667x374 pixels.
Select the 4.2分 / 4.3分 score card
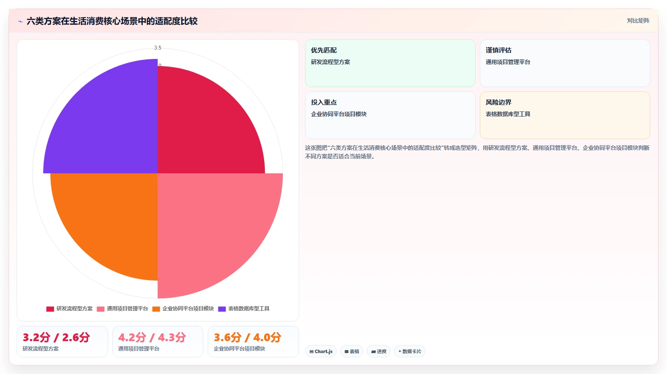point(158,342)
